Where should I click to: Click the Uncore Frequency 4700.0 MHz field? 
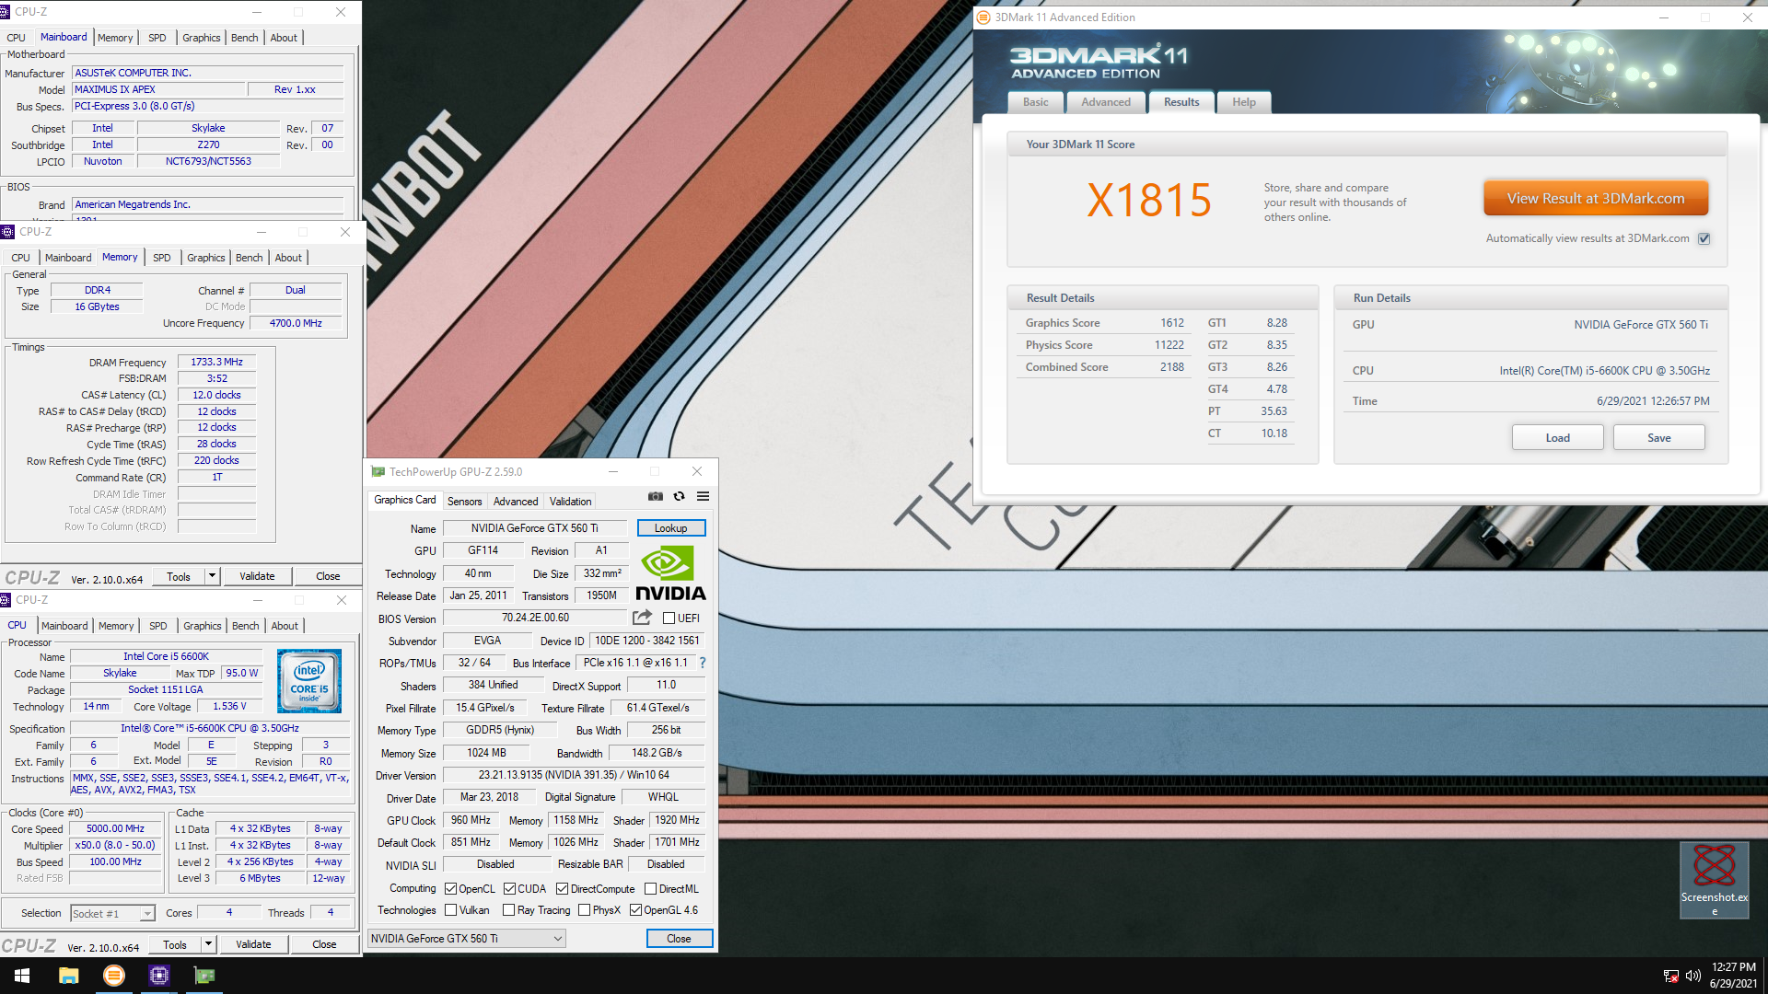(x=296, y=324)
